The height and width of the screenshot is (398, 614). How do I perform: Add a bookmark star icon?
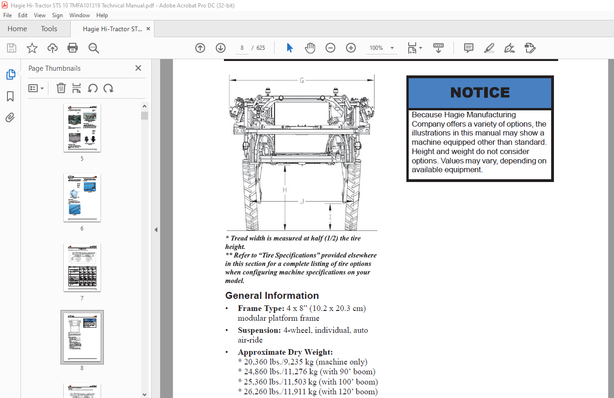click(x=32, y=48)
